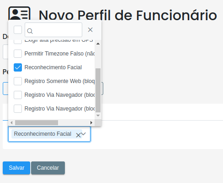Click the Cancelar button
Screen dimensions: 223x183
coord(48,168)
